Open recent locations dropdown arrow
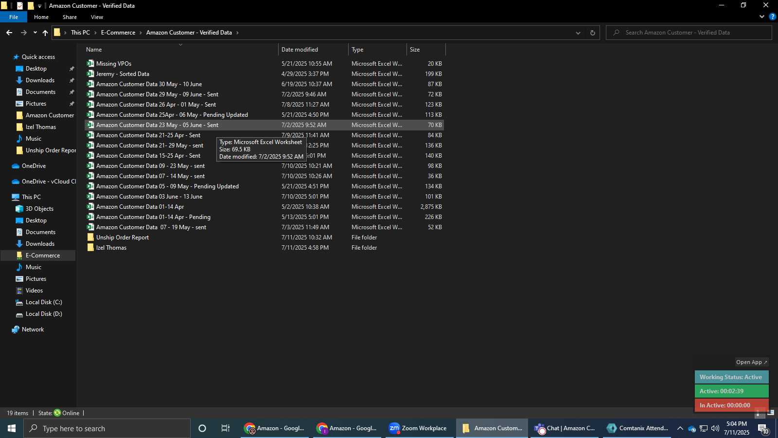778x438 pixels. (35, 33)
